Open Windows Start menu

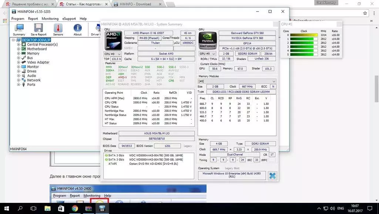coord(7,208)
